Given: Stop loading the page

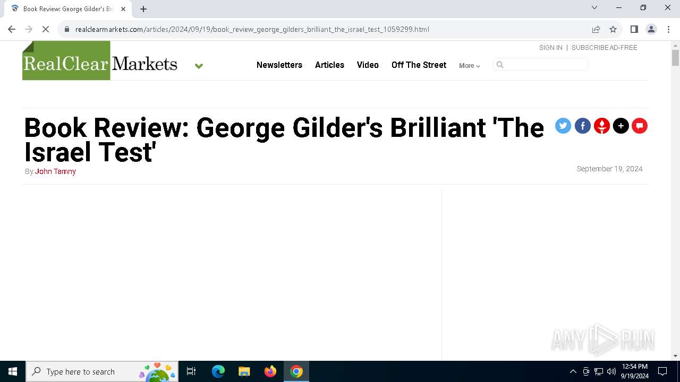Looking at the screenshot, I should click(46, 29).
